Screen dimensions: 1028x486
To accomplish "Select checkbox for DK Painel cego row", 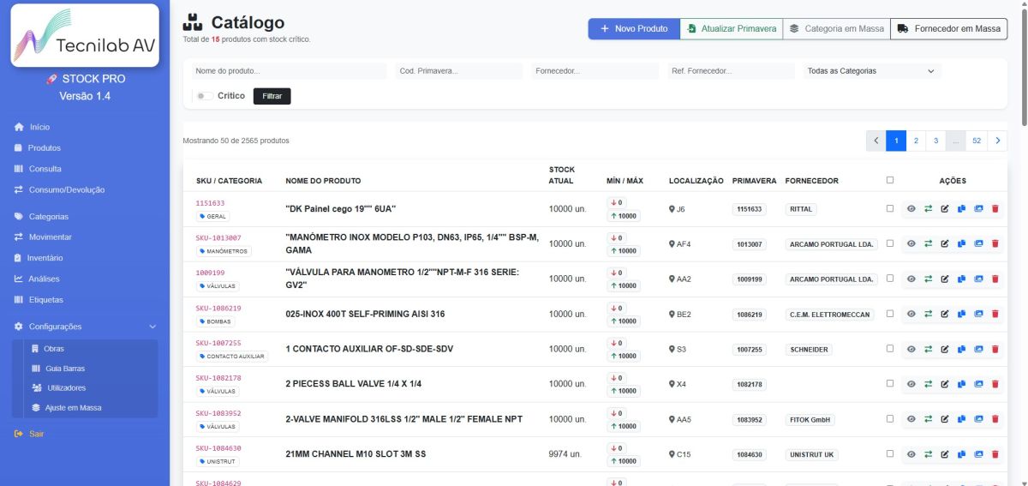I will click(890, 207).
